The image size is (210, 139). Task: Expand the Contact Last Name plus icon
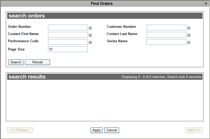[189, 35]
